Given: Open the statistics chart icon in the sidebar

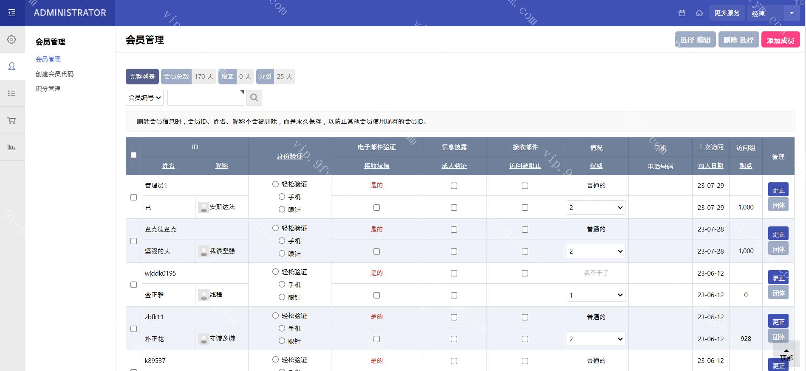Looking at the screenshot, I should coord(12,147).
